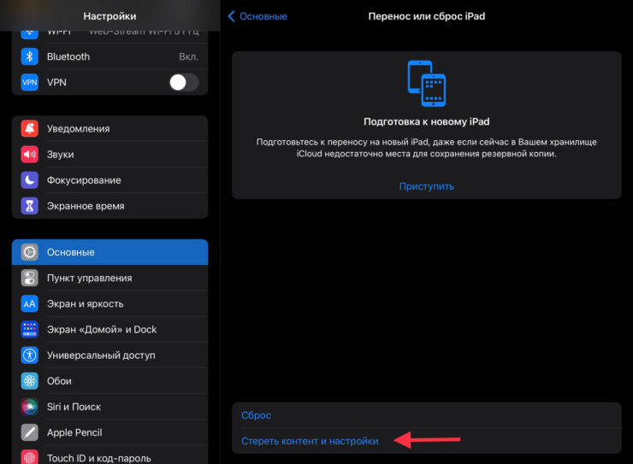The height and width of the screenshot is (464, 633).
Task: Tap the Bluetooth Вкл. status value
Action: [188, 57]
